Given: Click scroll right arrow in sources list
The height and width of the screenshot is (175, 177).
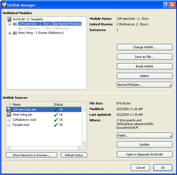Looking at the screenshot, I should (x=79, y=147).
